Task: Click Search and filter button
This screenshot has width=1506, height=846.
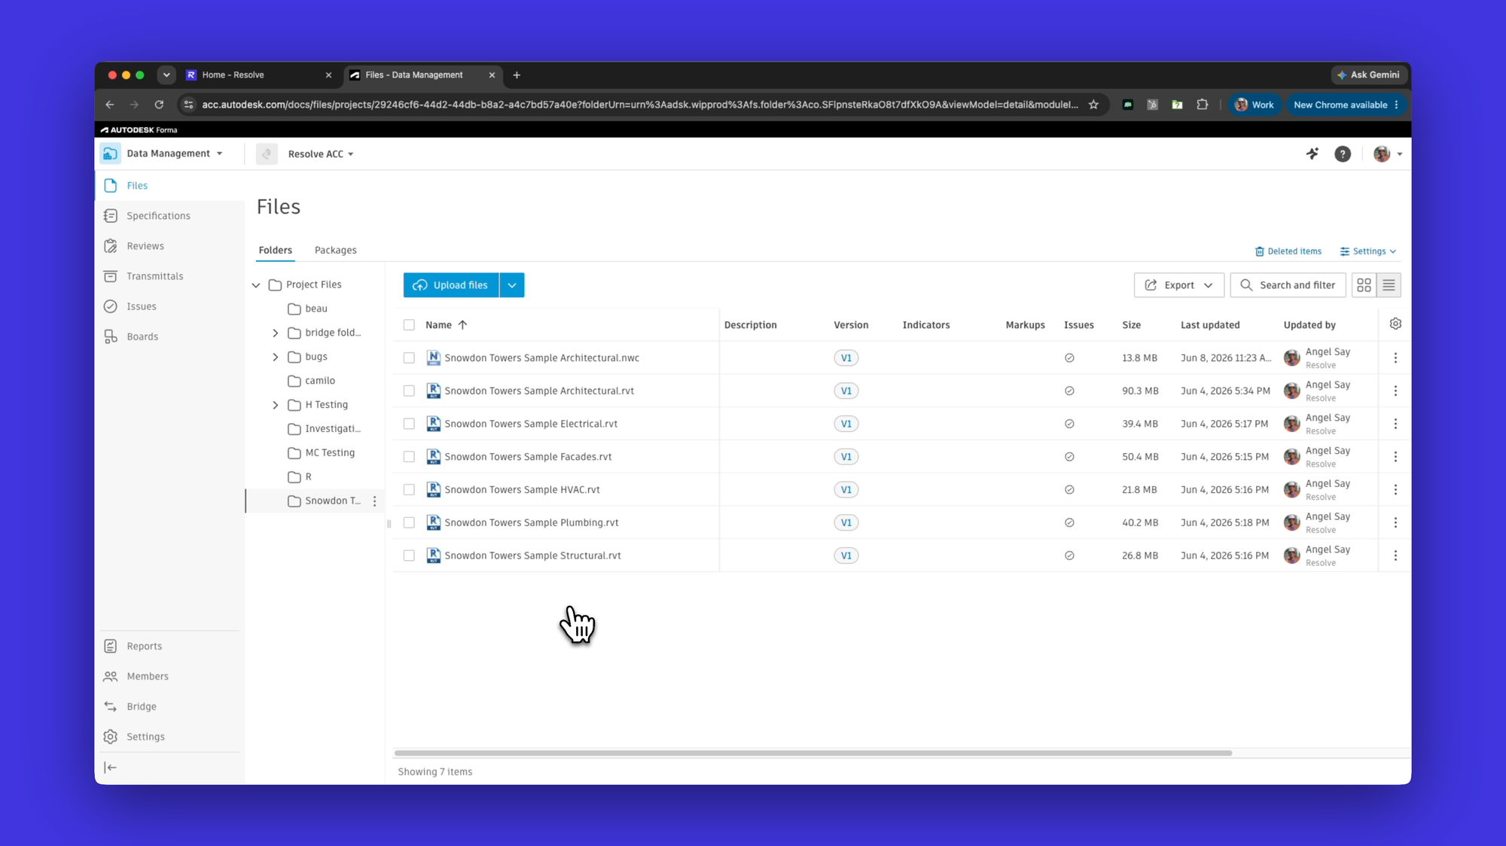Action: [1288, 285]
